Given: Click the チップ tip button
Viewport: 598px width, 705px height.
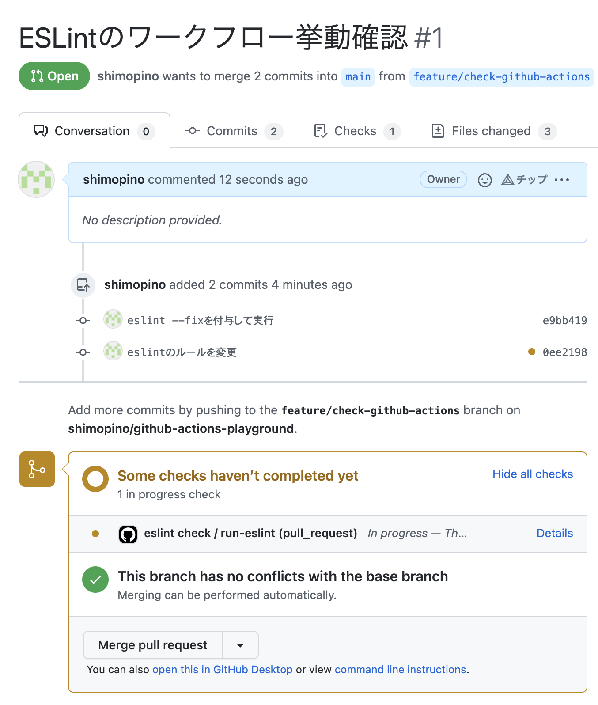Looking at the screenshot, I should [525, 180].
